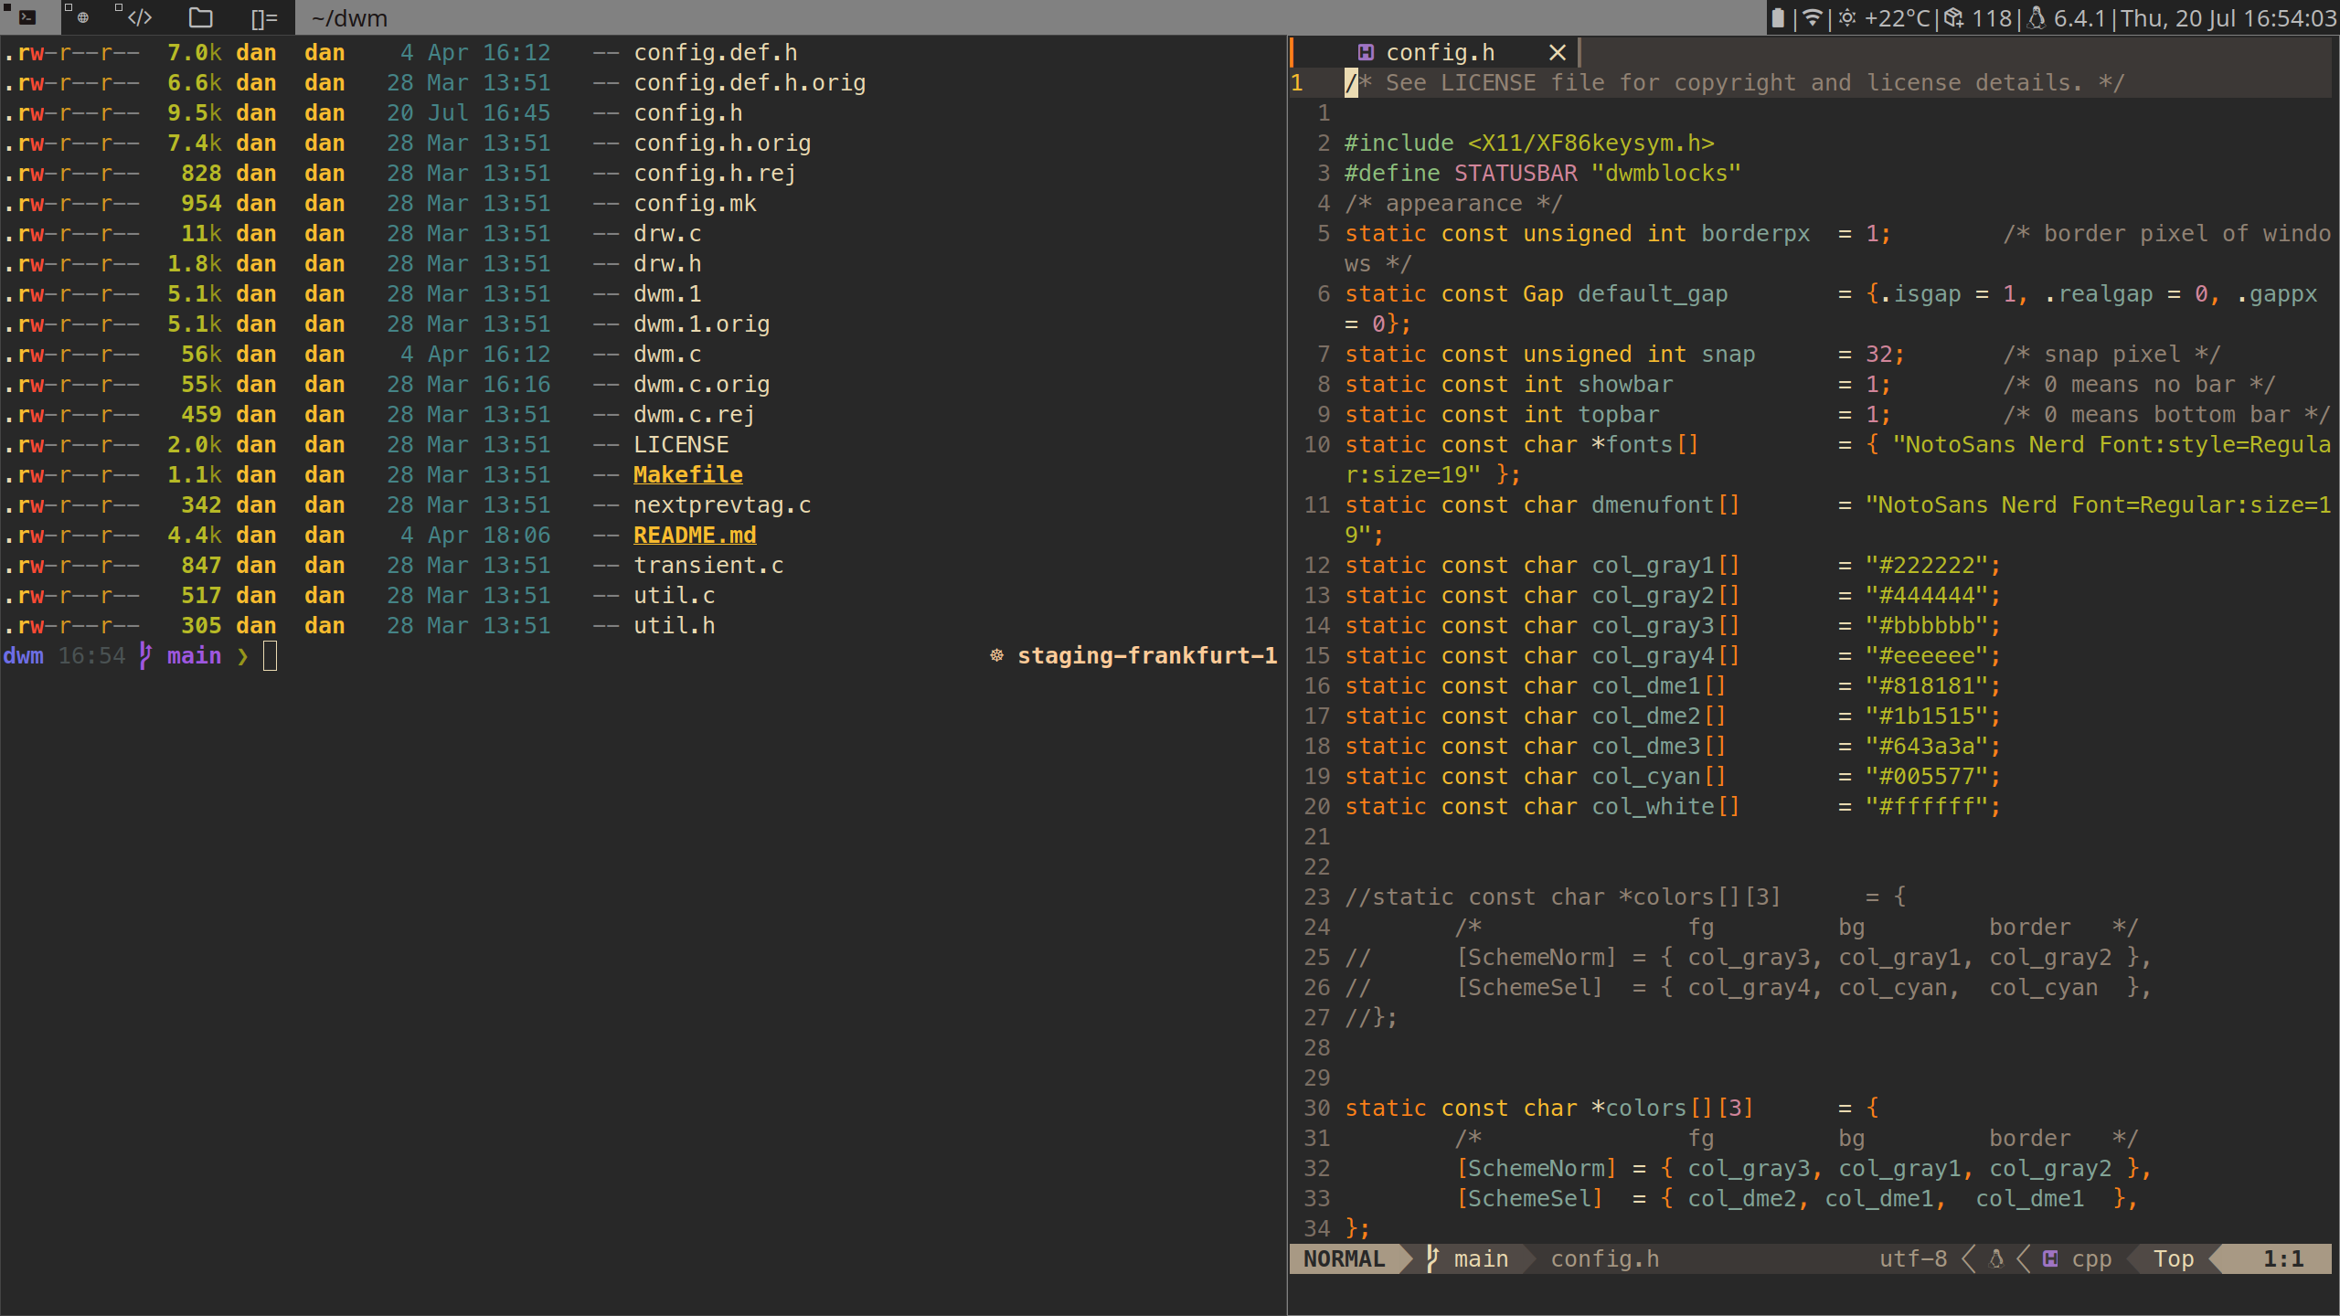The width and height of the screenshot is (2340, 1316).
Task: Click the Top scroll position indicator
Action: [2174, 1258]
